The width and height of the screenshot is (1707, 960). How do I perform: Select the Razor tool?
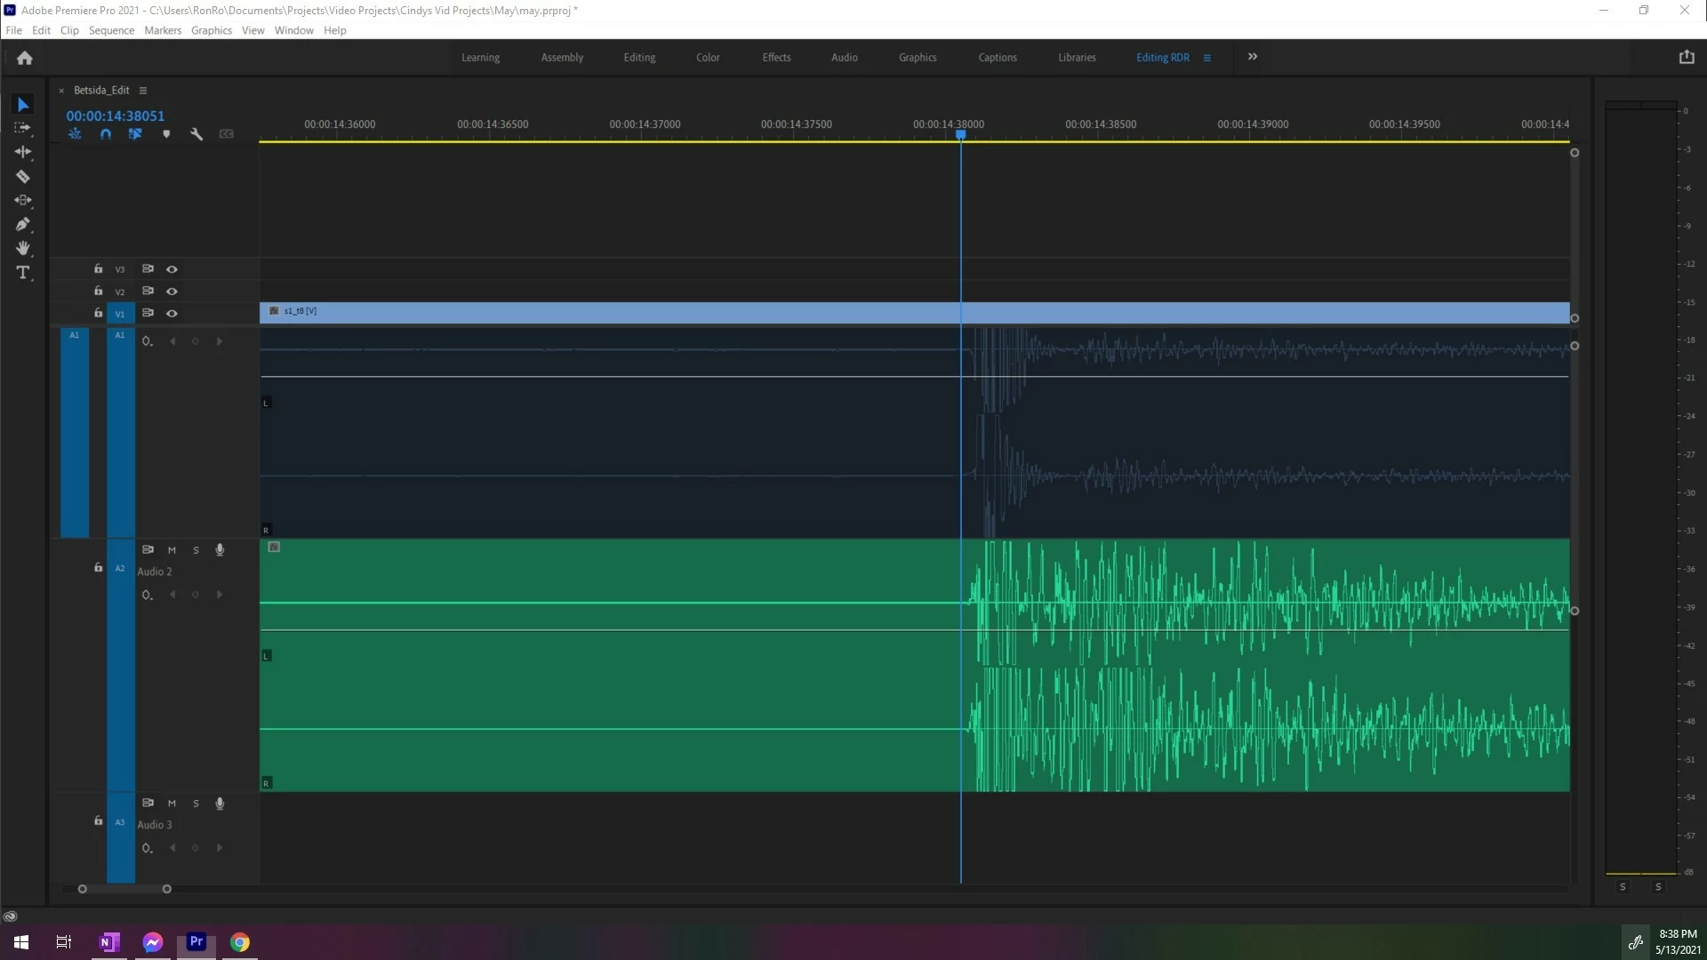point(23,176)
